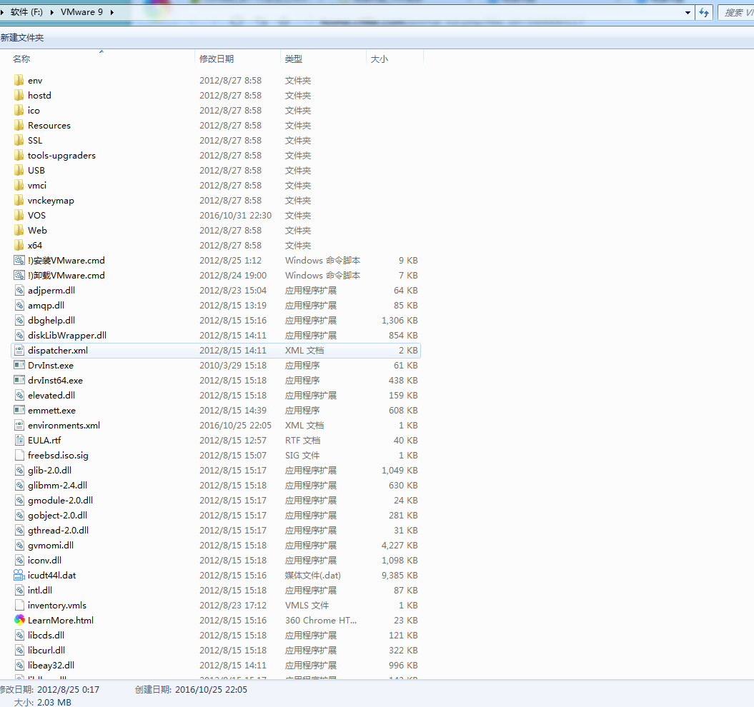Click the Resources folder icon
The width and height of the screenshot is (754, 707).
pyautogui.click(x=19, y=125)
